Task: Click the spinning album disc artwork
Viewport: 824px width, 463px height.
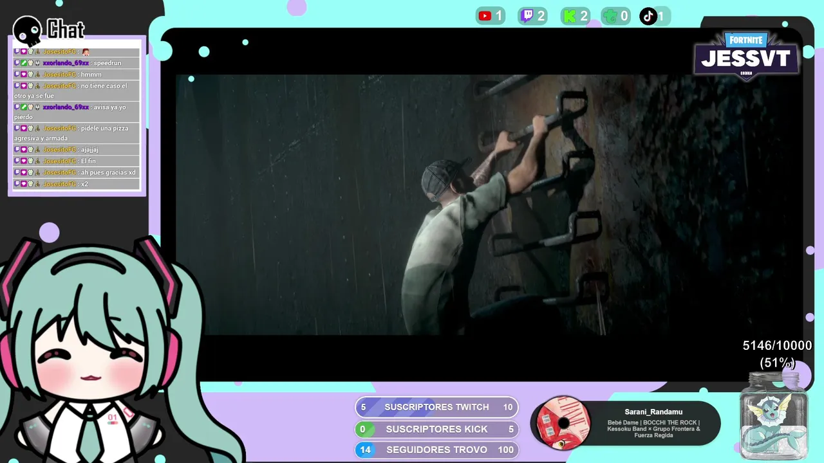Action: tap(564, 422)
